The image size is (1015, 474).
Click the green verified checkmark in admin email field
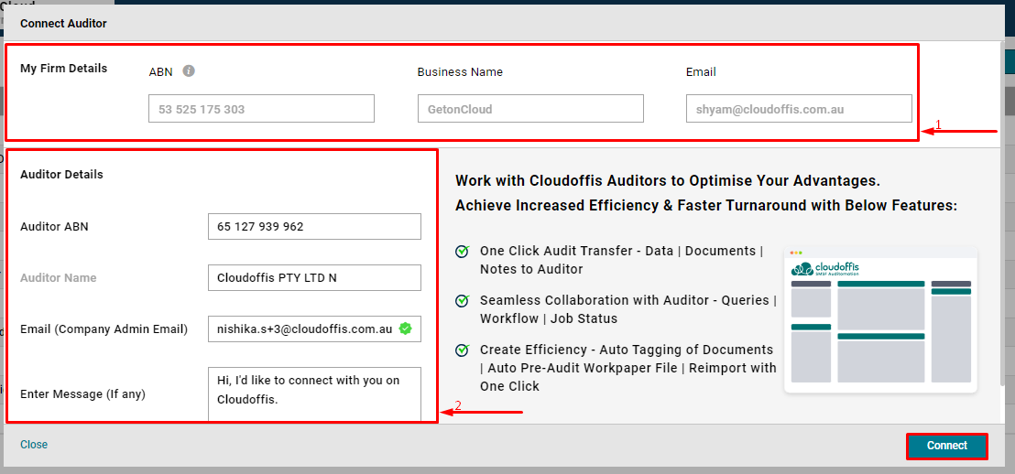(405, 329)
